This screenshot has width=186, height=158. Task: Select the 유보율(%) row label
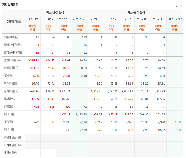click(10, 99)
